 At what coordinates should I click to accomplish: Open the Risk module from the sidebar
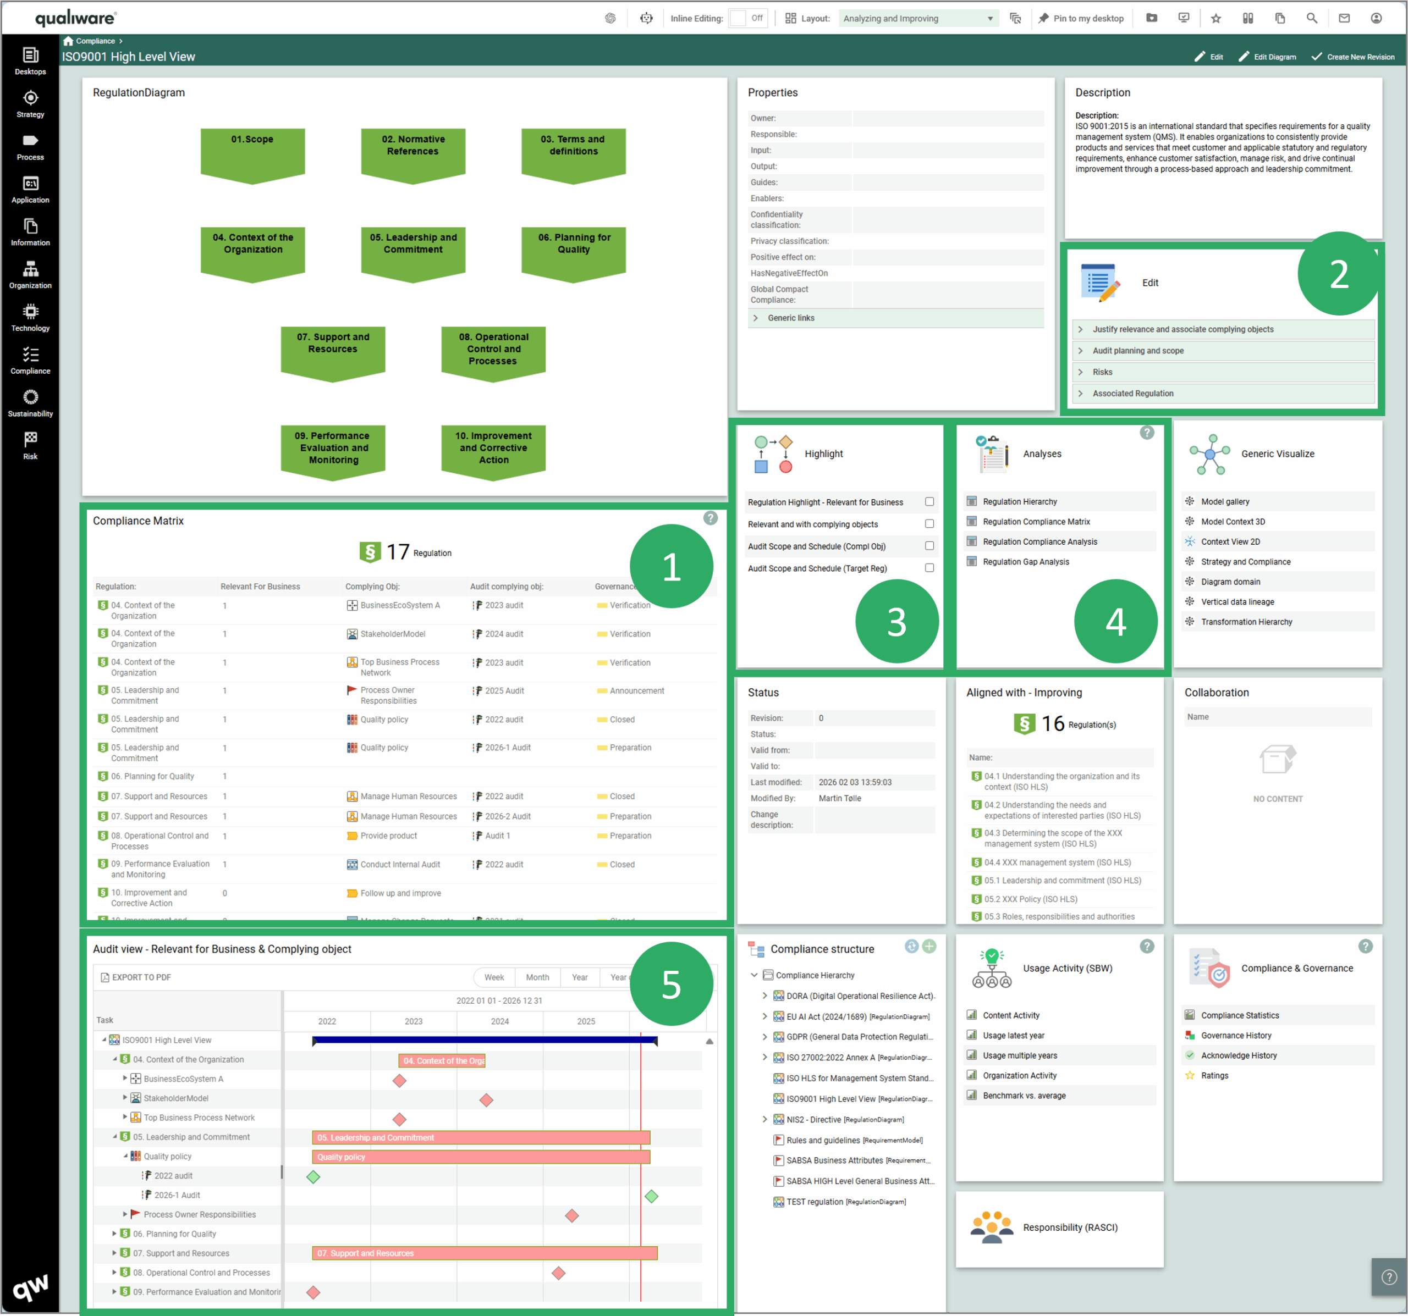pos(30,445)
